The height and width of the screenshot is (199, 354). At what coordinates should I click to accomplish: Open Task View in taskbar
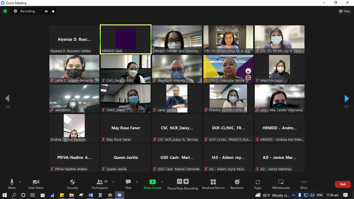point(33,195)
